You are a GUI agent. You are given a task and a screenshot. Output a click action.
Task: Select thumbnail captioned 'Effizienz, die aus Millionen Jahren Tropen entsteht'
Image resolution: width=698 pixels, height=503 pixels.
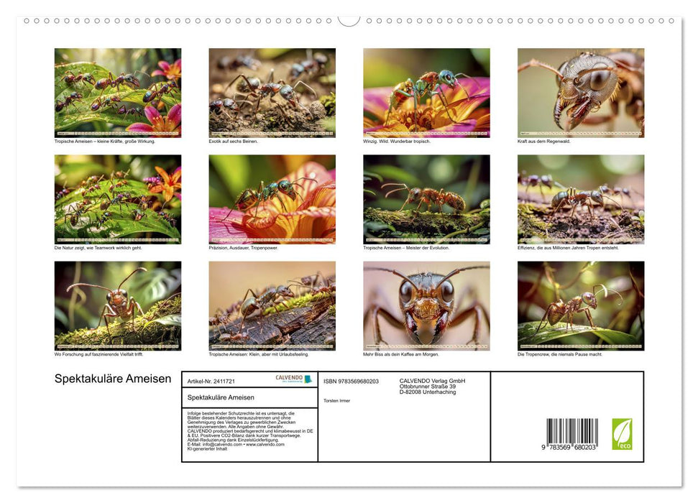(x=581, y=200)
